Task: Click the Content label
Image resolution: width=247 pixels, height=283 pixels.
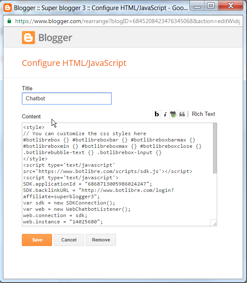Action: click(x=31, y=117)
